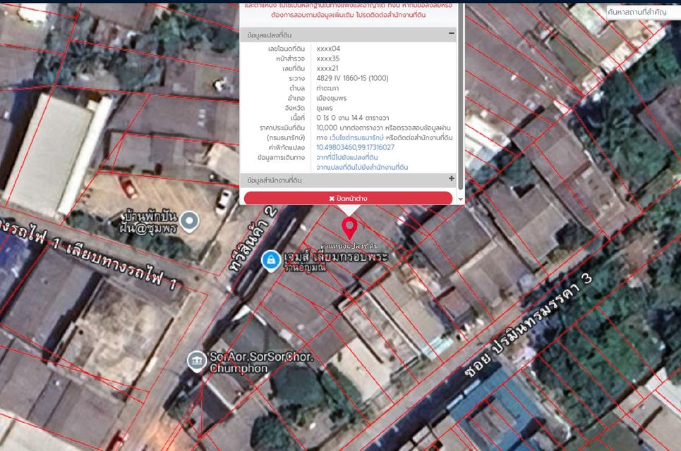681x451 pixels.
Task: Click the เจมส์ เลี่ยมกรอบพระ shop label
Action: click(336, 257)
